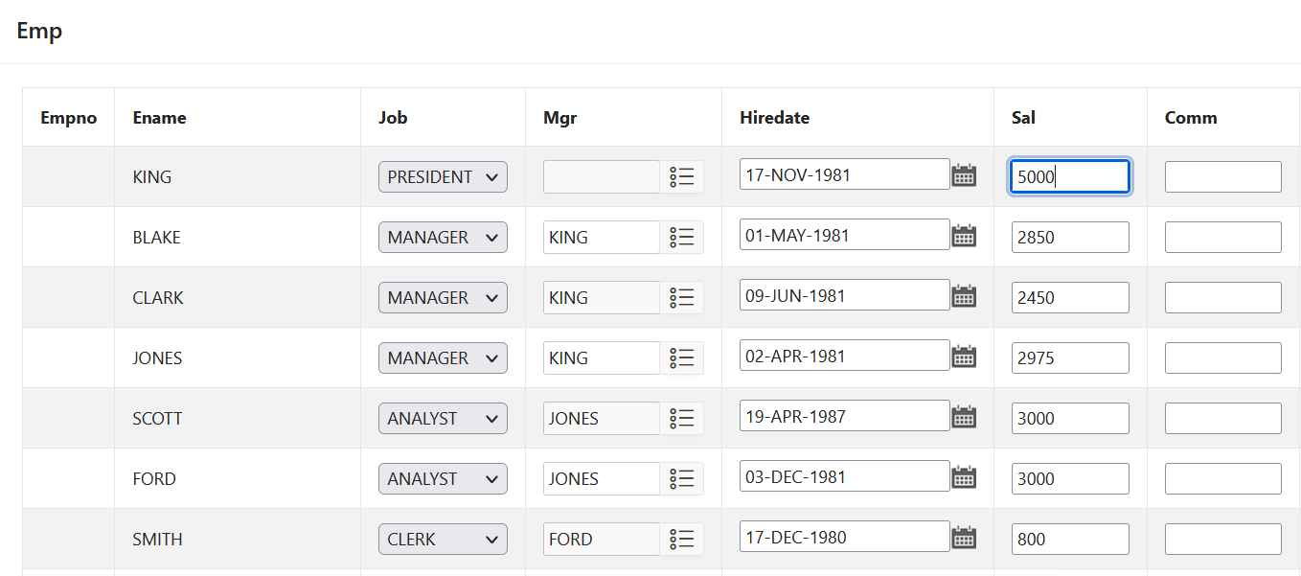Click the Comm column header
The image size is (1301, 576).
tap(1191, 117)
